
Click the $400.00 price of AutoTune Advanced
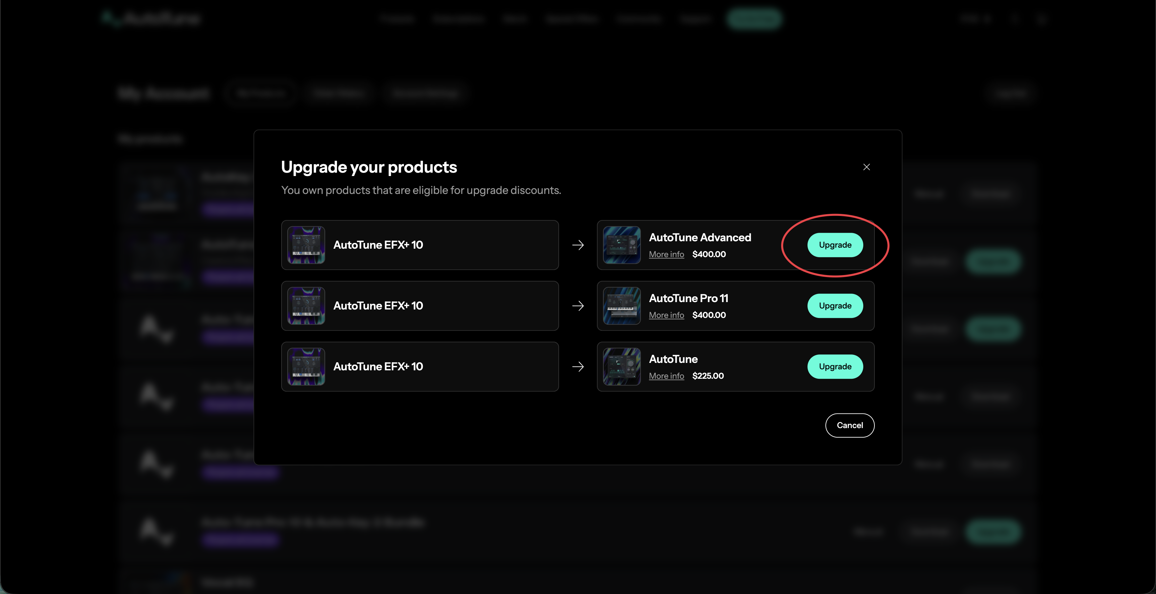709,254
